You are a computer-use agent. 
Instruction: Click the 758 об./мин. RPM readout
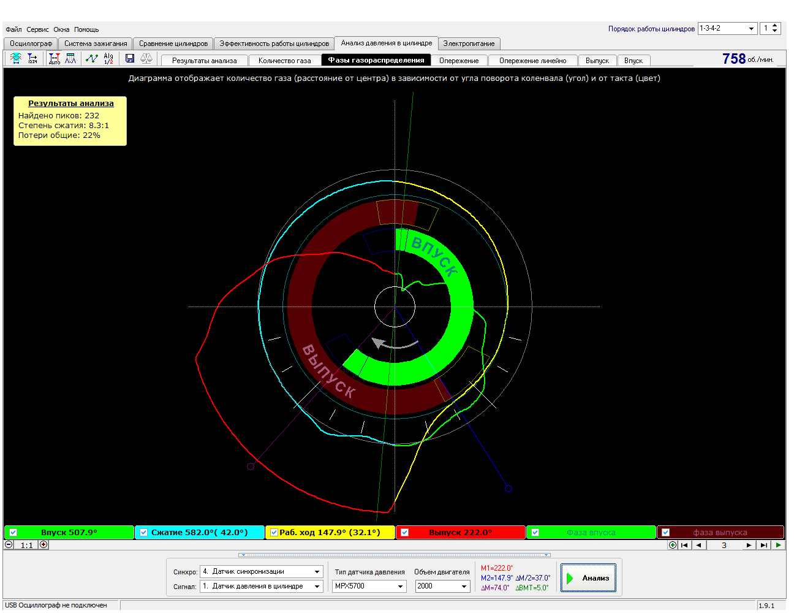click(747, 59)
